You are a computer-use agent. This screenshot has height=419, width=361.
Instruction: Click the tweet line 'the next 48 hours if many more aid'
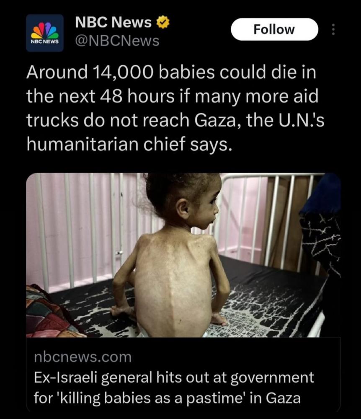coord(173,96)
